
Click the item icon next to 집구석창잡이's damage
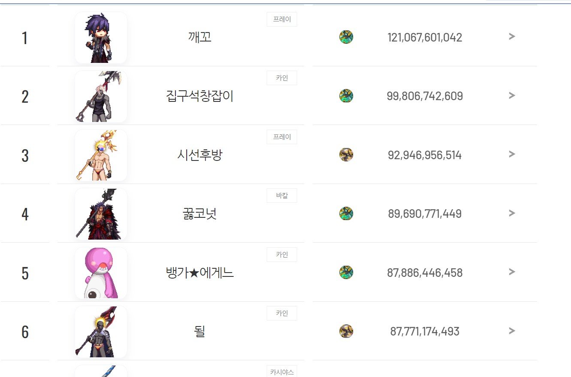tap(346, 96)
